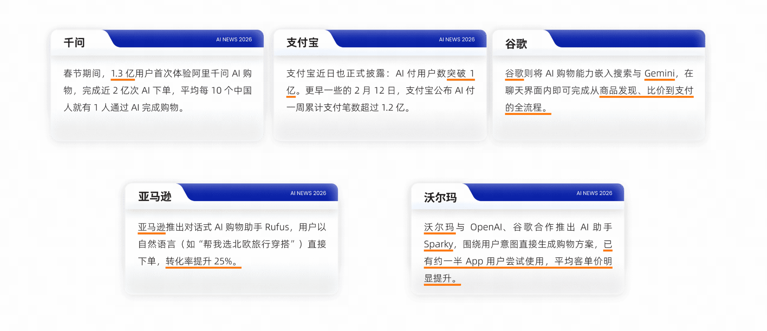This screenshot has height=331, width=767.
Task: Click the line 人就有 1 人通过 AI 完成购物
Action: pos(125,108)
